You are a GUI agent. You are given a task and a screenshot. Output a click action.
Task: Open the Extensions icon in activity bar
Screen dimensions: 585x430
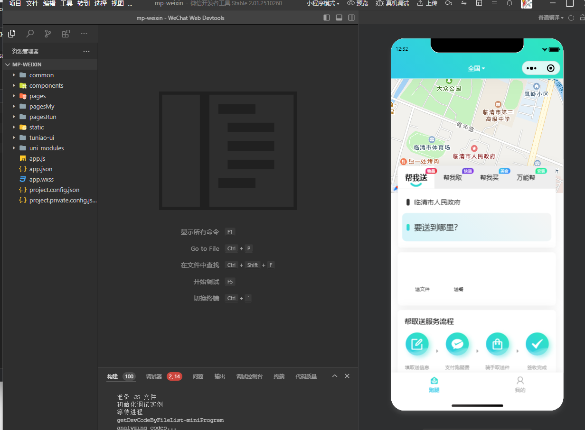point(66,34)
